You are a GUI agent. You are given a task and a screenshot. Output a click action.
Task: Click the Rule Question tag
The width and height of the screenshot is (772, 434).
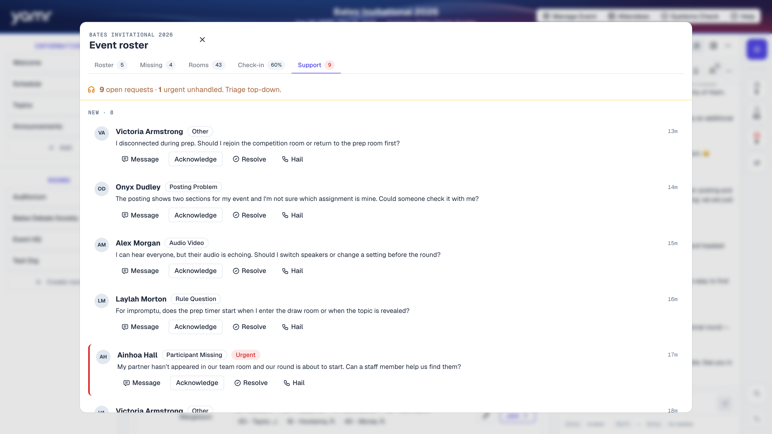click(196, 299)
